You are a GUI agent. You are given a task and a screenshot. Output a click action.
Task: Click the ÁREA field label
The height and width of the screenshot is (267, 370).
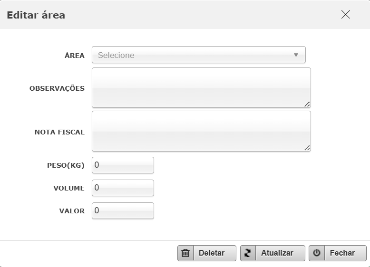[x=75, y=56]
